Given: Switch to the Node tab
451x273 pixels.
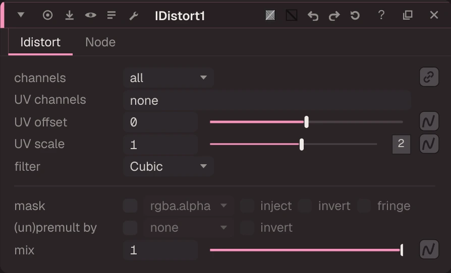Looking at the screenshot, I should [x=100, y=42].
